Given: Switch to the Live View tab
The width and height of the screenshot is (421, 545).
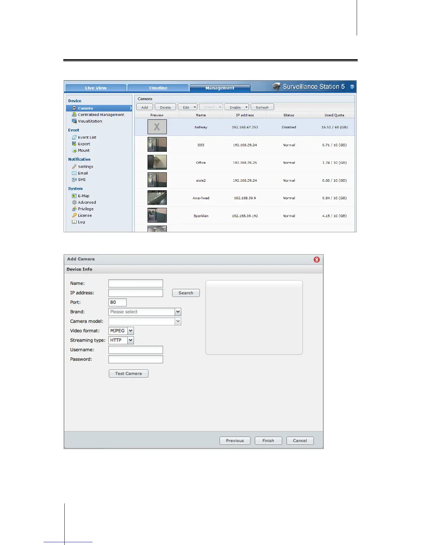Looking at the screenshot, I should pos(96,88).
